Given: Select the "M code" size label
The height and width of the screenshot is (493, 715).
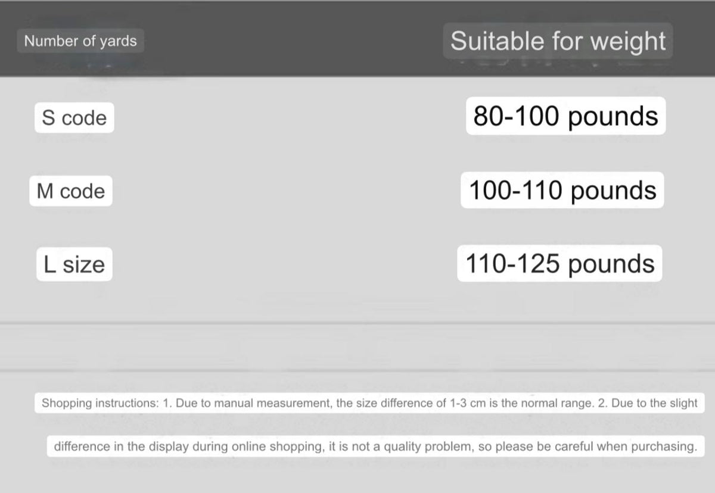Looking at the screenshot, I should [70, 192].
